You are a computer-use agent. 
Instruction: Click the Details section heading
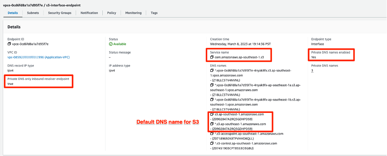(x=14, y=27)
